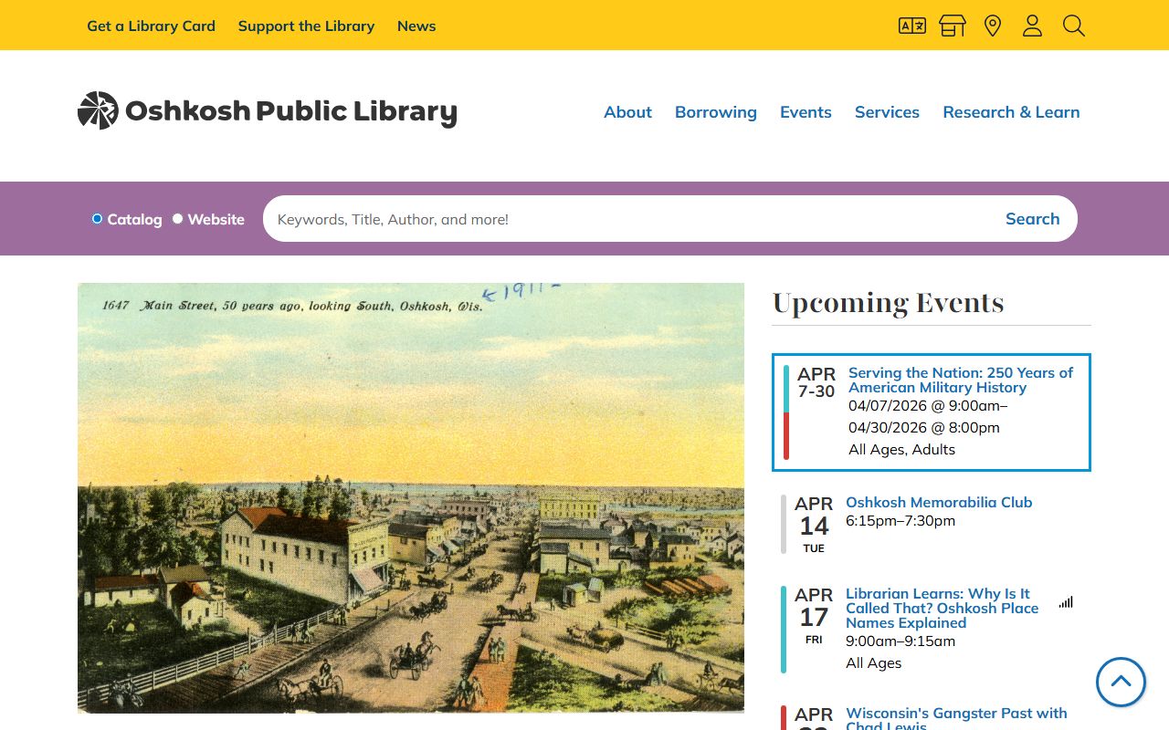Click the signal bars icon beside Librarian Learns event

coord(1066,602)
